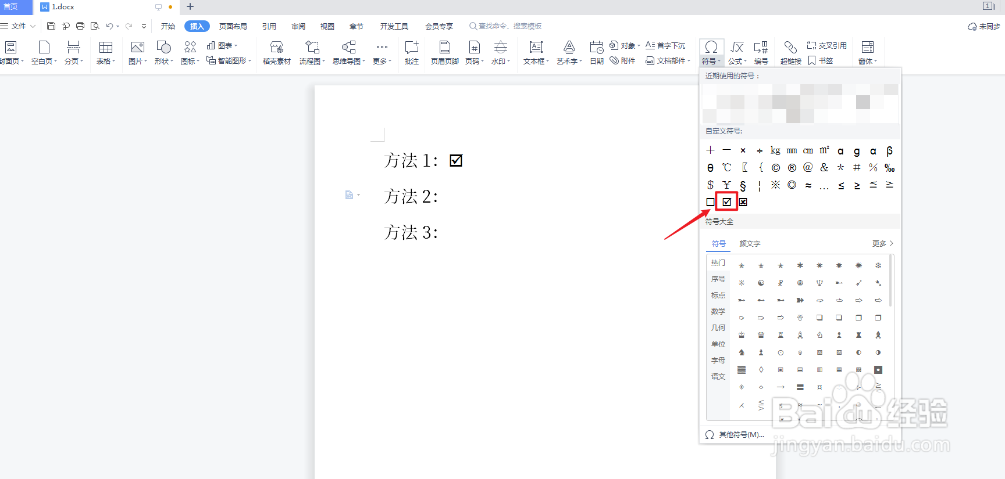Switch to the 审阅 ribbon tab

click(298, 26)
